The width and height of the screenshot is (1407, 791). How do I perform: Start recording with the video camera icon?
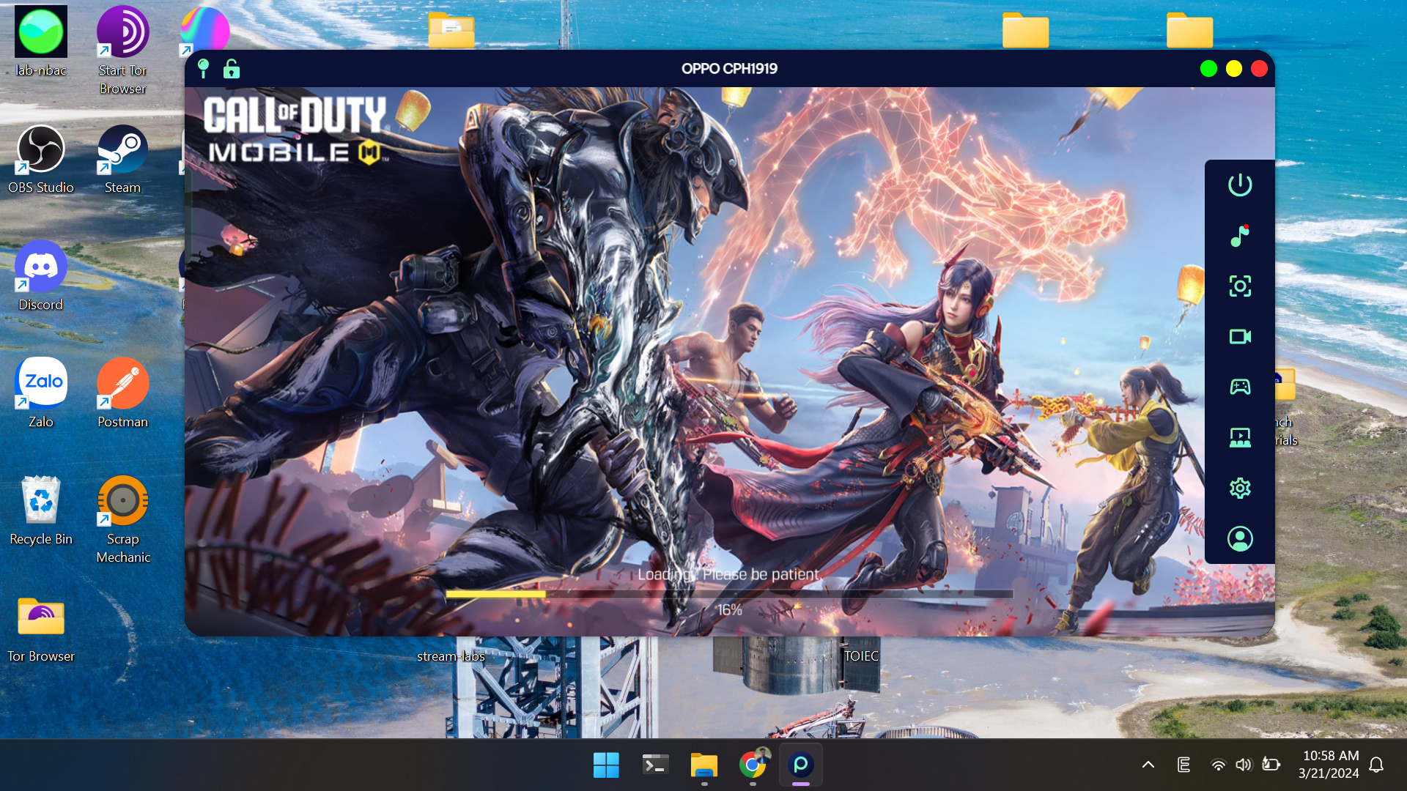click(1240, 336)
